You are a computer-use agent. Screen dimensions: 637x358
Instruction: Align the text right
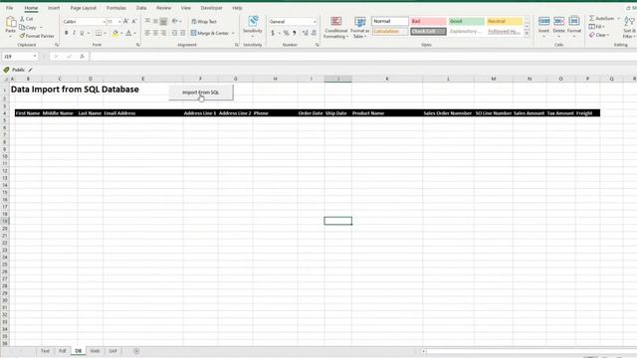(163, 33)
